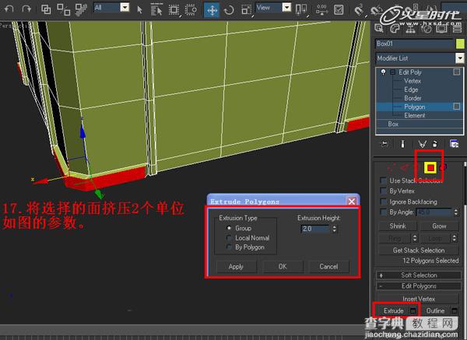Screen dimensions: 467x340
Task: Activate the Select and Move tool
Action: click(x=212, y=10)
